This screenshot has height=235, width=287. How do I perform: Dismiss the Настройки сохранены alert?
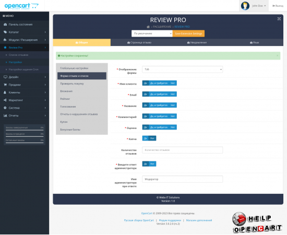[277, 55]
